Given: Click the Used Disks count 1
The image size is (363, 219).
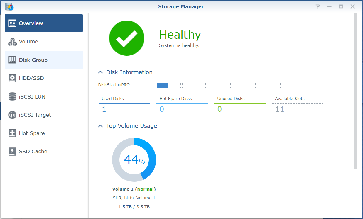Looking at the screenshot, I should click(x=104, y=109).
